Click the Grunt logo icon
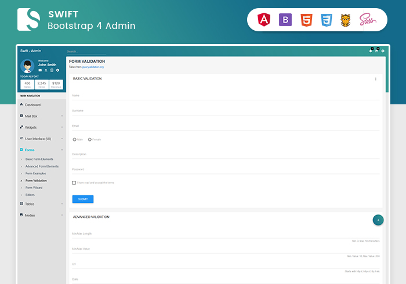 [x=346, y=20]
